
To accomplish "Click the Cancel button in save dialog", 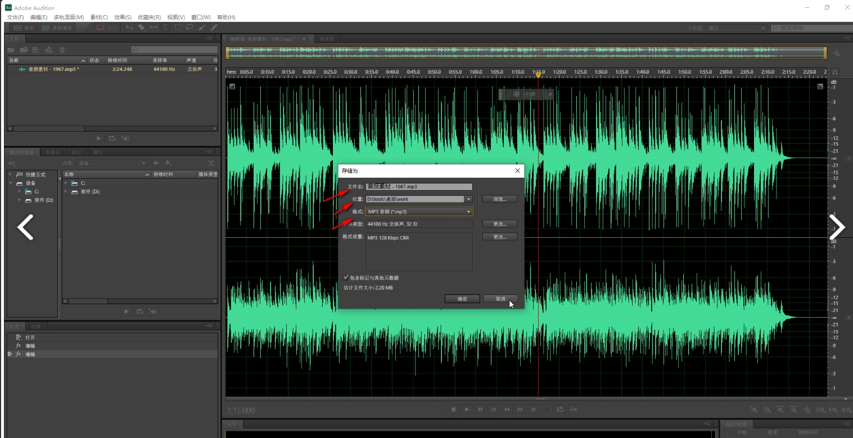I will point(500,299).
